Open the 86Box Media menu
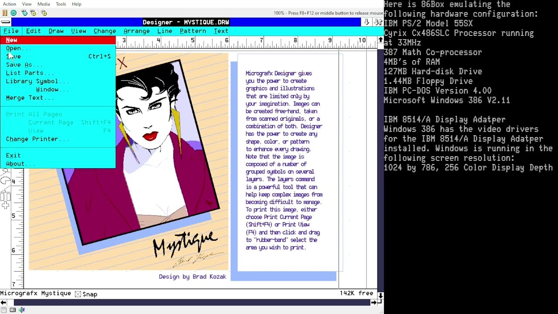Image resolution: width=558 pixels, height=314 pixels. tap(44, 4)
